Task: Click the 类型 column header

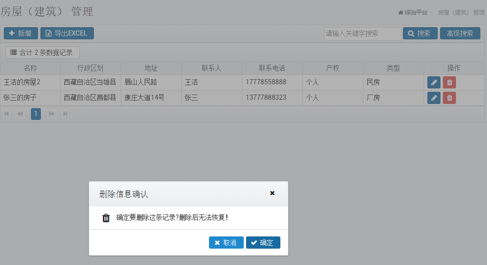Action: click(393, 68)
